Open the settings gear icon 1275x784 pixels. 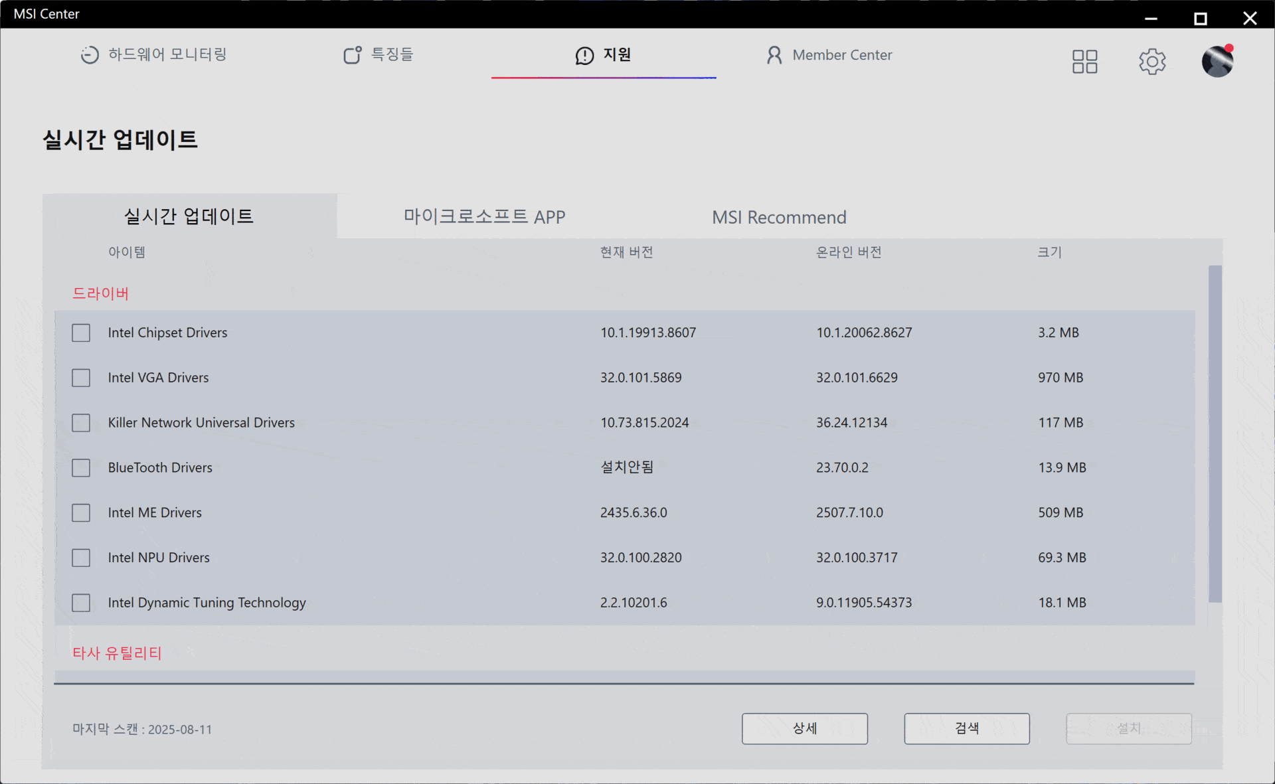pos(1152,62)
